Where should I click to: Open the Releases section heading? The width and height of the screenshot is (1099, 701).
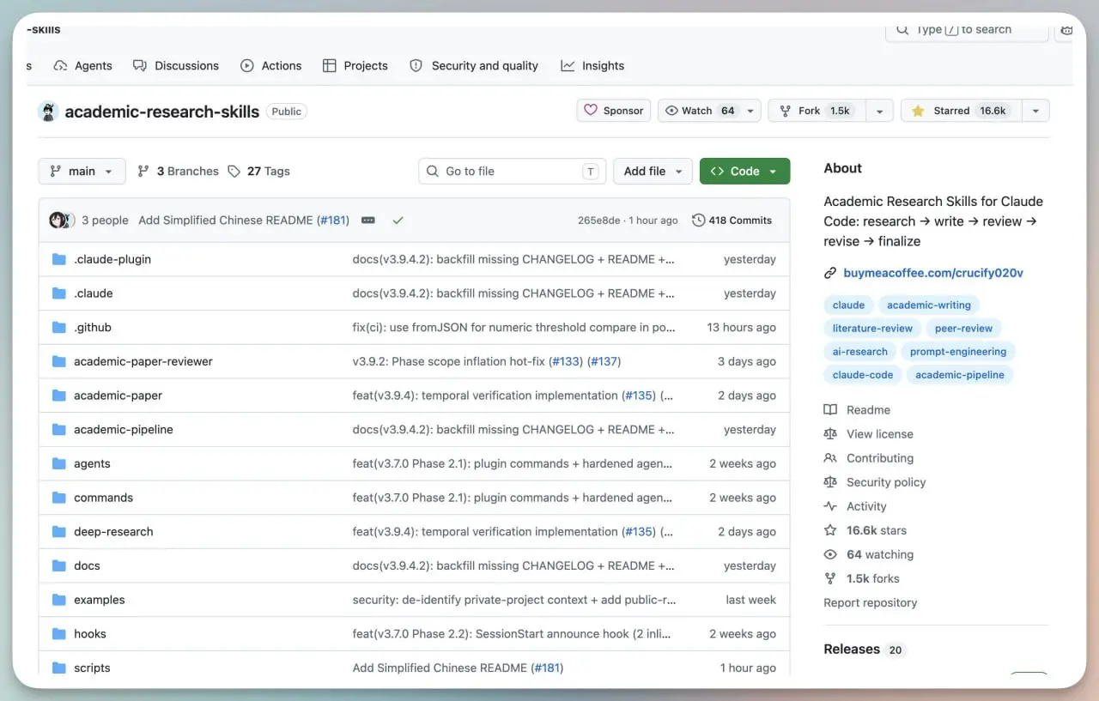coord(852,650)
